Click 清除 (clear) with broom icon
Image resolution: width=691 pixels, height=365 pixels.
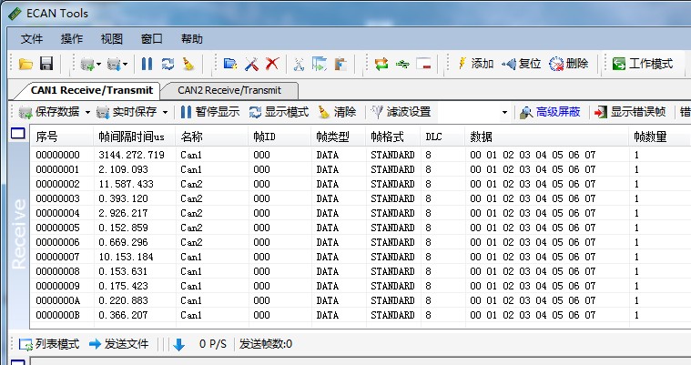tap(337, 112)
